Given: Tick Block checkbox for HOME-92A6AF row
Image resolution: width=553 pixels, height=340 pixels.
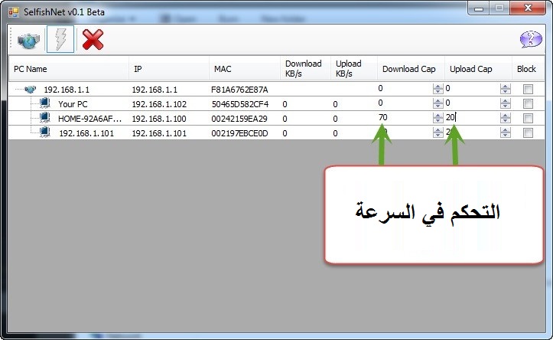Looking at the screenshot, I should (x=527, y=119).
